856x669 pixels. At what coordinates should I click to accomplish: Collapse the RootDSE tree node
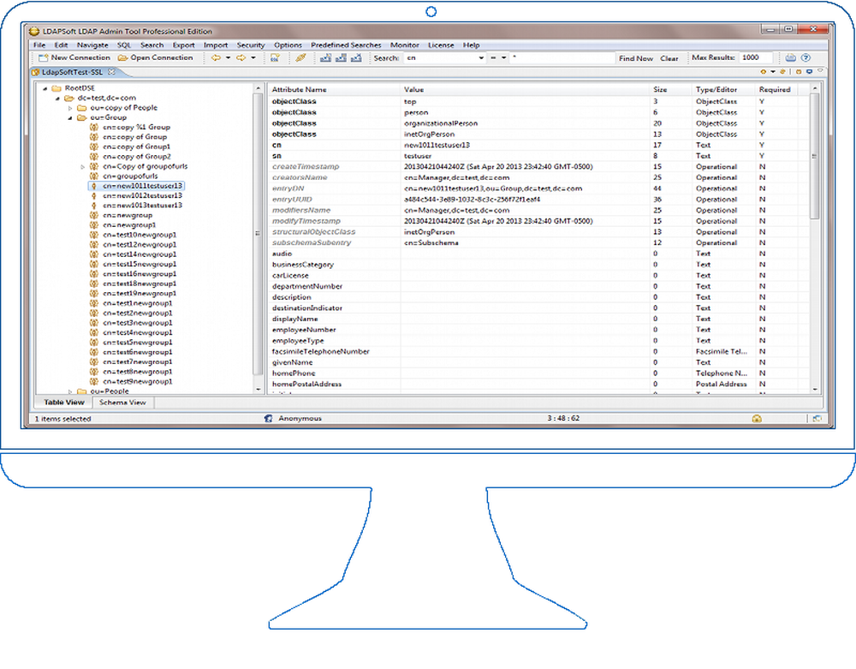[45, 88]
